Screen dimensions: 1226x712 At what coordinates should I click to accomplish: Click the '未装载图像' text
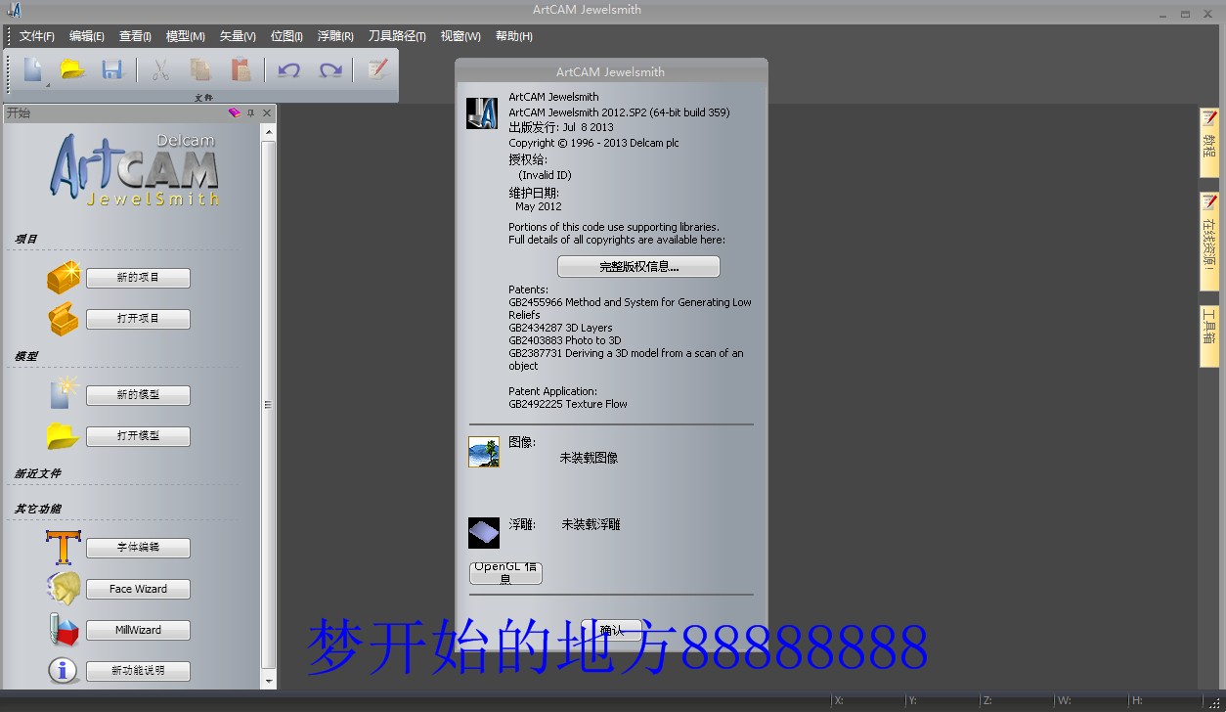coord(589,458)
